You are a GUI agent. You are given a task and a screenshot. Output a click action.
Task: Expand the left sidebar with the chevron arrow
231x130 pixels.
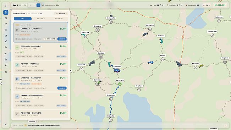(x=6, y=6)
